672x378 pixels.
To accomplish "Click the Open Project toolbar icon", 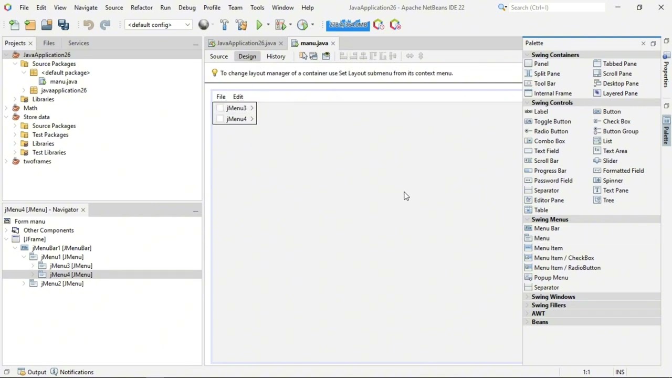I will 47,25.
